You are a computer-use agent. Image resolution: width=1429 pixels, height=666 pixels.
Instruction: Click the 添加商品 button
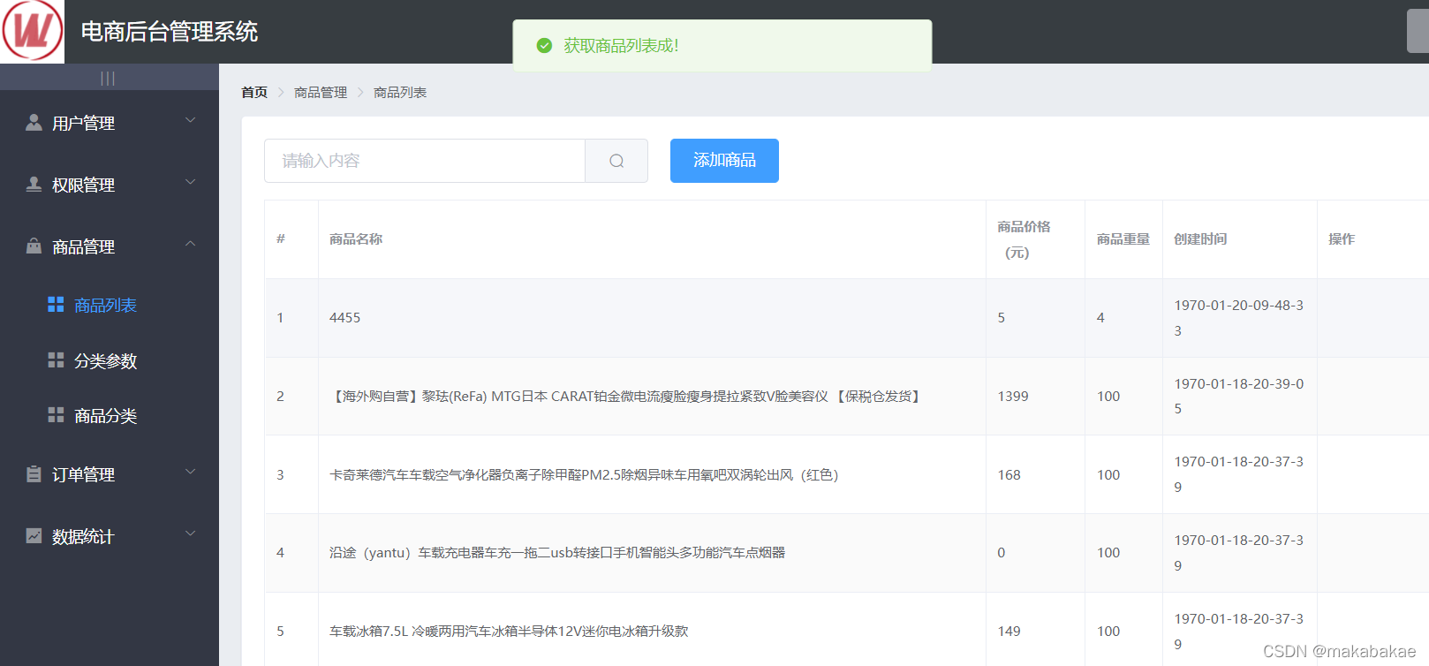click(724, 161)
